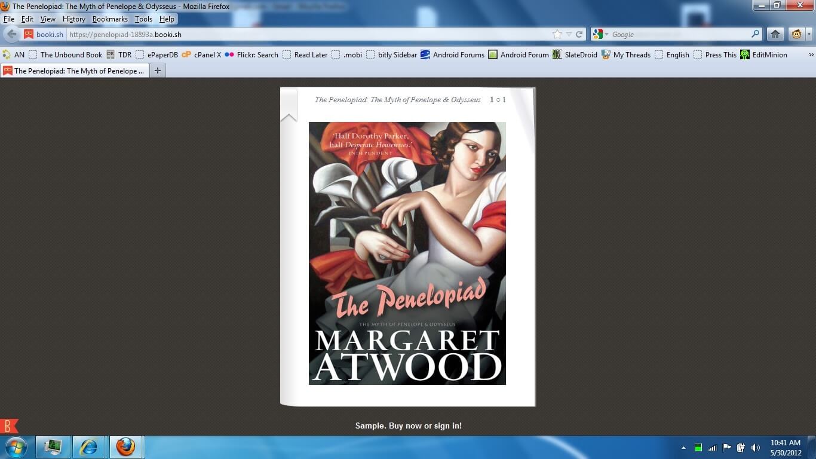Open network signal tray icon
The image size is (816, 459).
point(712,448)
